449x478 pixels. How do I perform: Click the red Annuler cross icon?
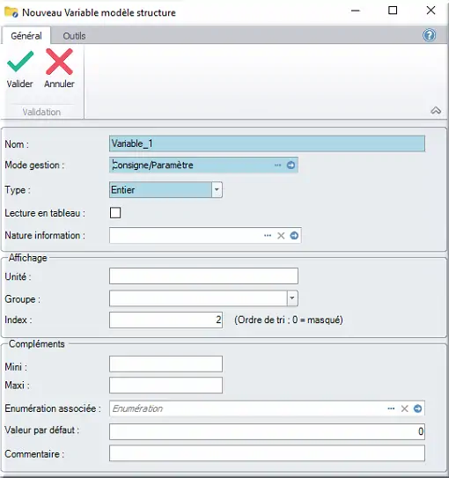[59, 62]
